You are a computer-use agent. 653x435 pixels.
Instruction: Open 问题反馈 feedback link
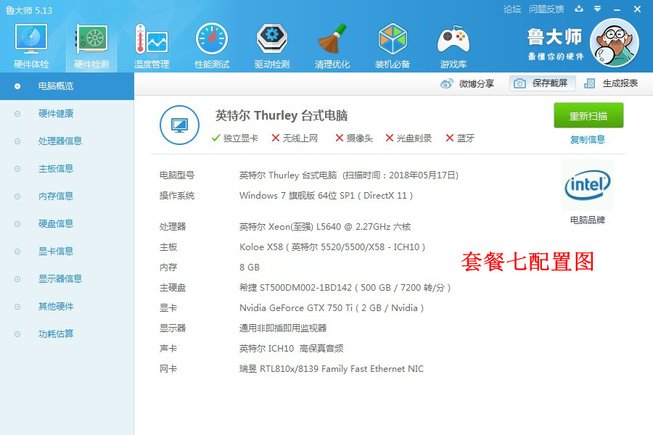[546, 9]
